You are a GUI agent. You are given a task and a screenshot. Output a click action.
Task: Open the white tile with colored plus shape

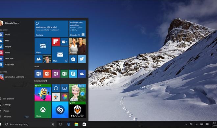[x=56, y=97]
